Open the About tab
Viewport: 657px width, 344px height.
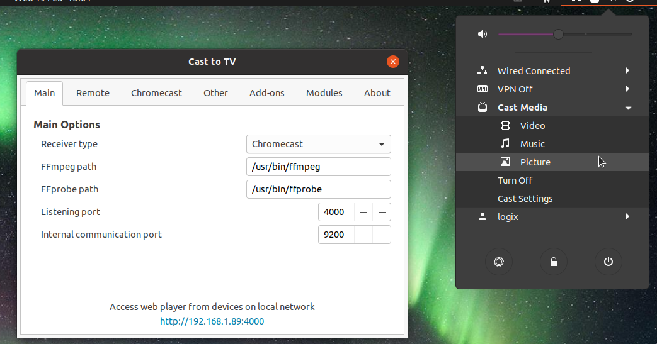[377, 93]
